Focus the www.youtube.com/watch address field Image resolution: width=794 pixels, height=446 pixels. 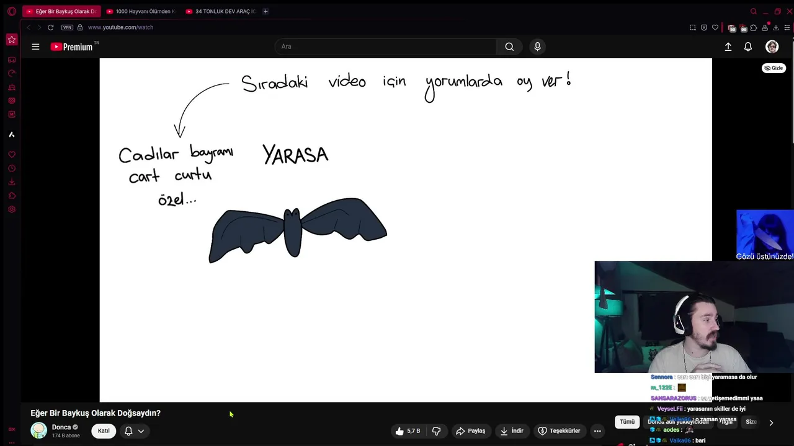(x=120, y=27)
